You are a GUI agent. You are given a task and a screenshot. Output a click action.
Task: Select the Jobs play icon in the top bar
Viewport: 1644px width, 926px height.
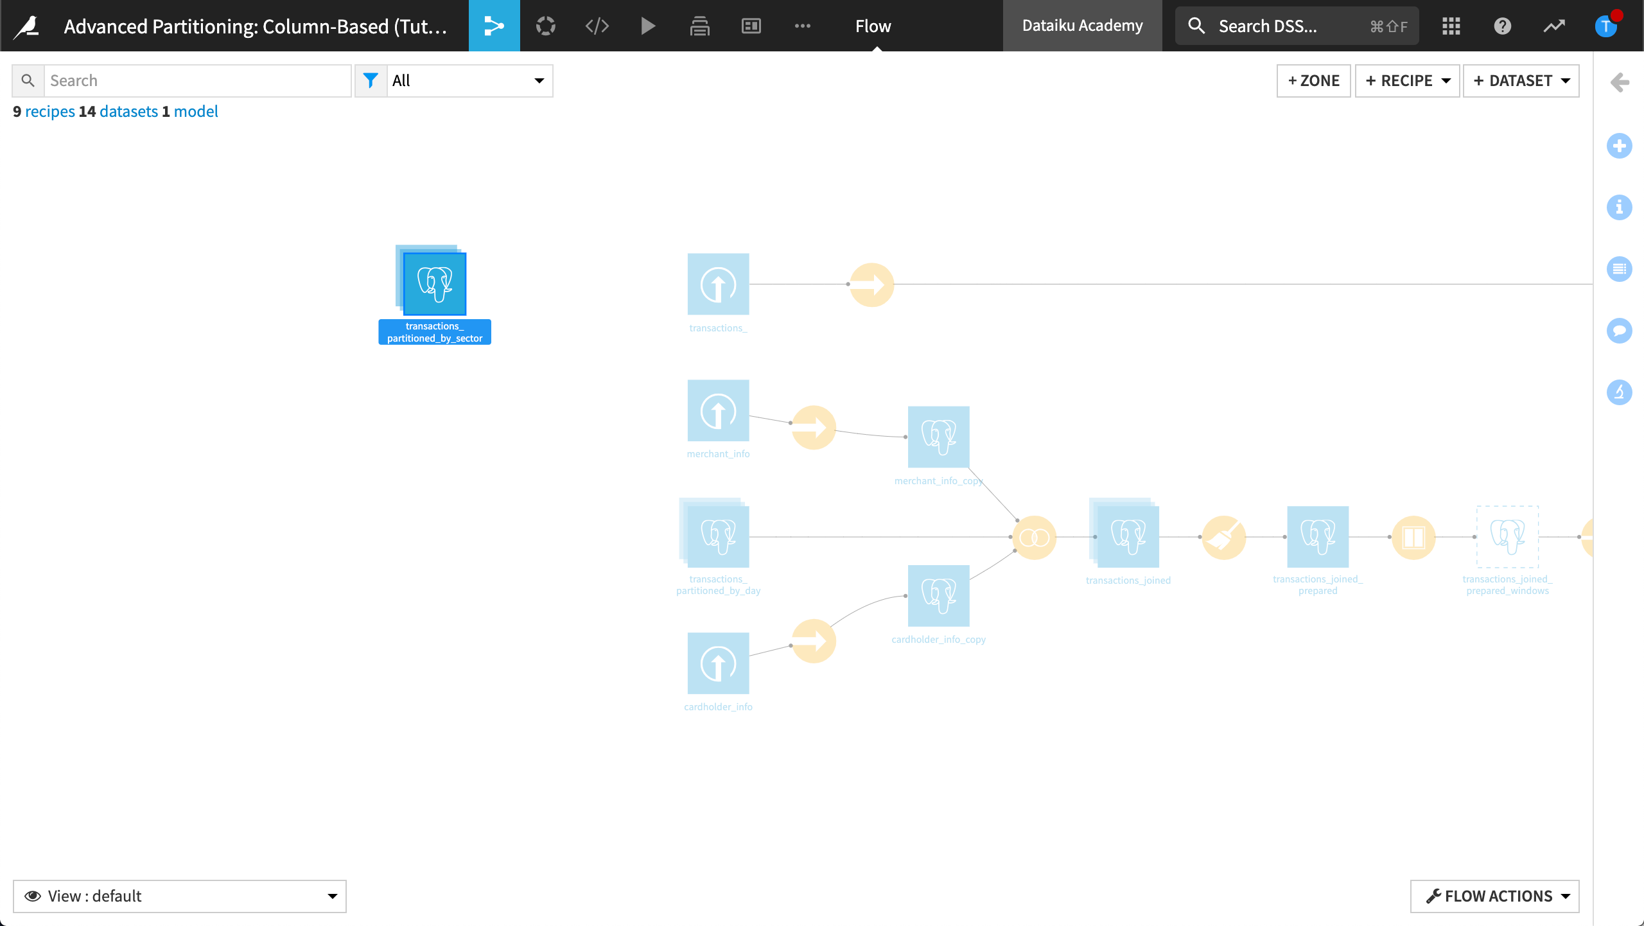tap(648, 26)
